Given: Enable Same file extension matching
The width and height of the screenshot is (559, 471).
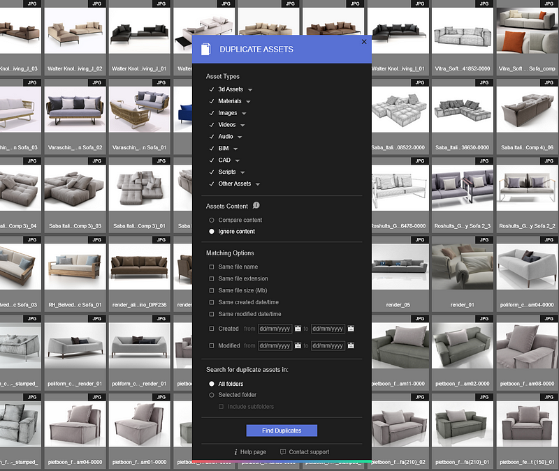Looking at the screenshot, I should 212,278.
